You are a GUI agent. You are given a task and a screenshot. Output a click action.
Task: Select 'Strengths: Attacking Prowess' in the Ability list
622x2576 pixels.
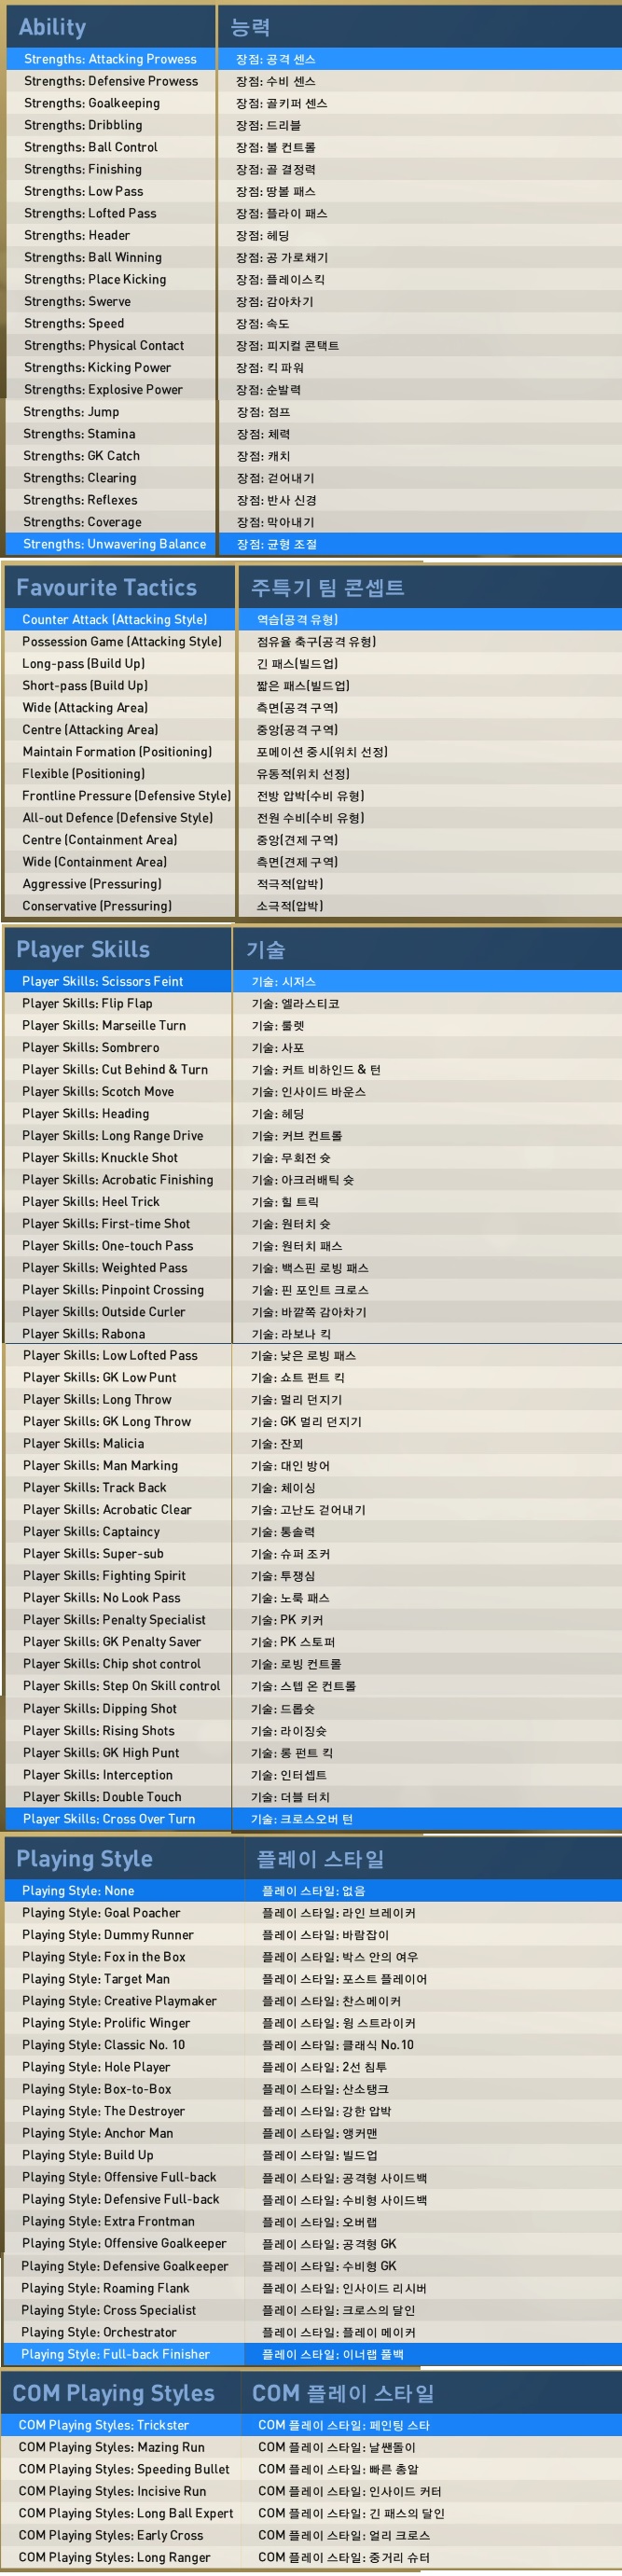(110, 59)
